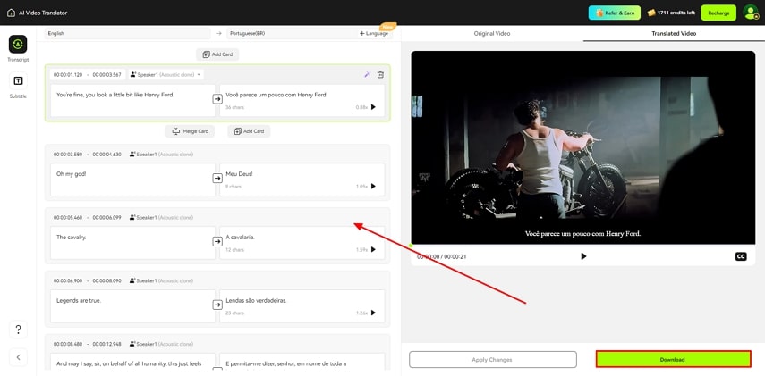Click the Merge Card button
Image resolution: width=765 pixels, height=376 pixels.
(x=190, y=131)
